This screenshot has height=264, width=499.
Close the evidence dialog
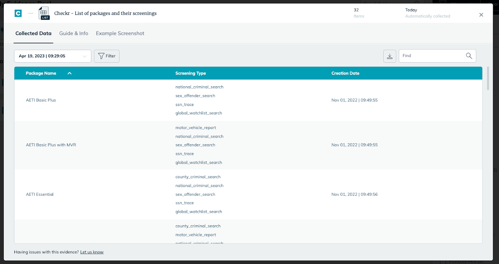pyautogui.click(x=481, y=15)
